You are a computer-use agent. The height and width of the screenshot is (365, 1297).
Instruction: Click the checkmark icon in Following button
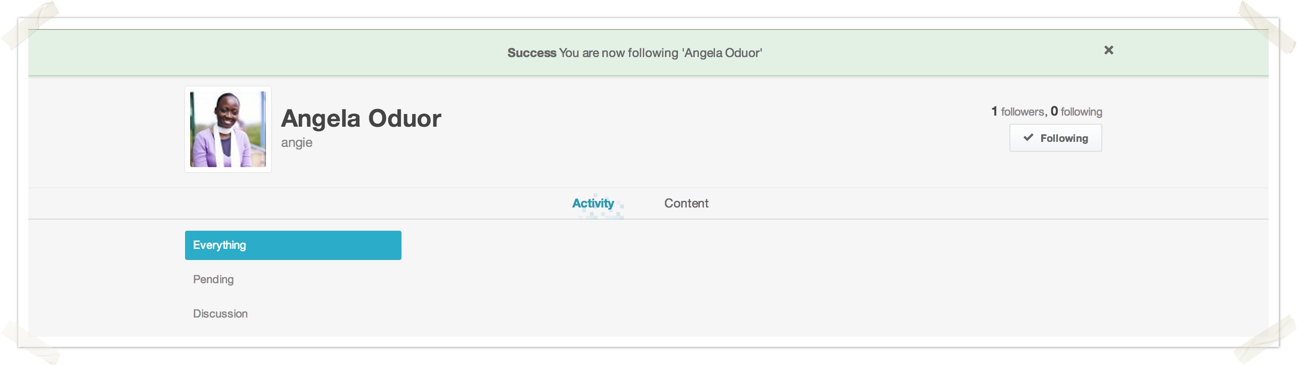(x=1028, y=137)
